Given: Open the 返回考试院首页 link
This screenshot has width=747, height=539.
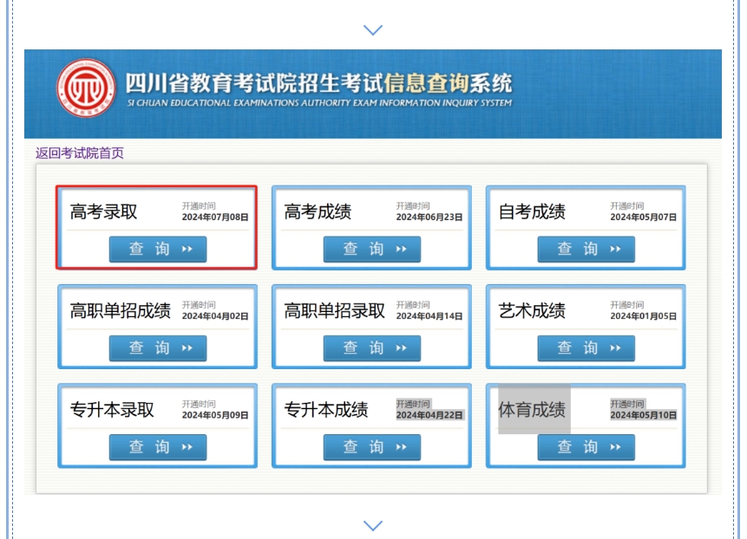Looking at the screenshot, I should tap(80, 153).
